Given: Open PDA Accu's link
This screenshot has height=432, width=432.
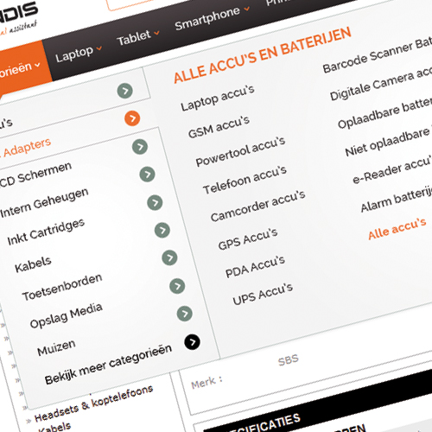Looking at the screenshot, I should click(255, 266).
